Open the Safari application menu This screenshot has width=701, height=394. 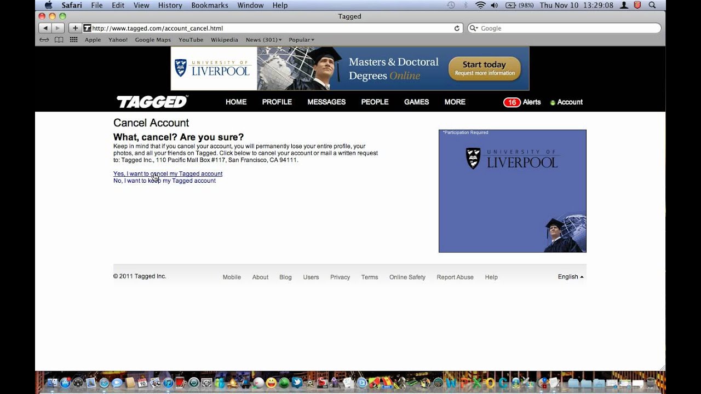(72, 5)
